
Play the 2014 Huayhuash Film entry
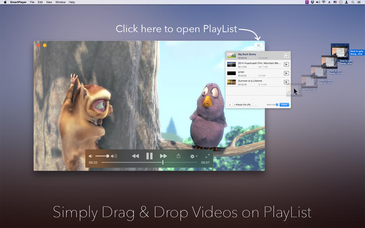click(287, 64)
